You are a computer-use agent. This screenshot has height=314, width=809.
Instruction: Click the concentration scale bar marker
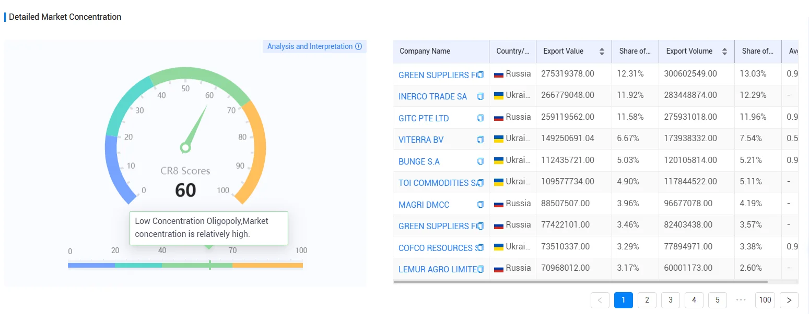pos(209,265)
